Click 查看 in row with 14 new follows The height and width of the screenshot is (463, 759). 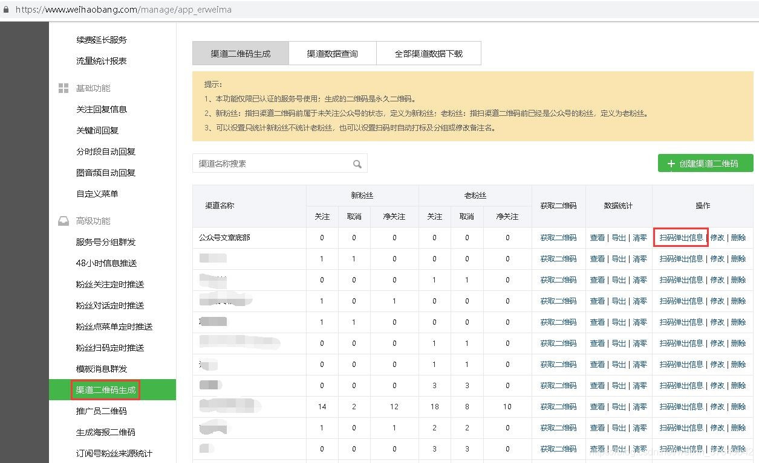[x=598, y=407]
